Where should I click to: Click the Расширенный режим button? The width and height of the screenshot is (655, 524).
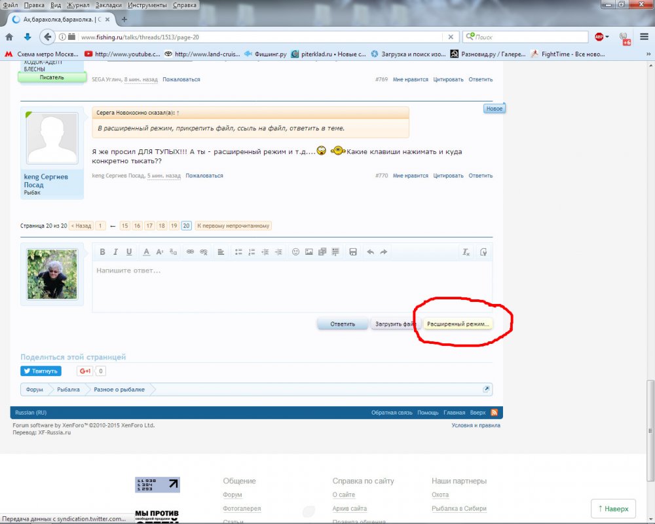point(457,324)
